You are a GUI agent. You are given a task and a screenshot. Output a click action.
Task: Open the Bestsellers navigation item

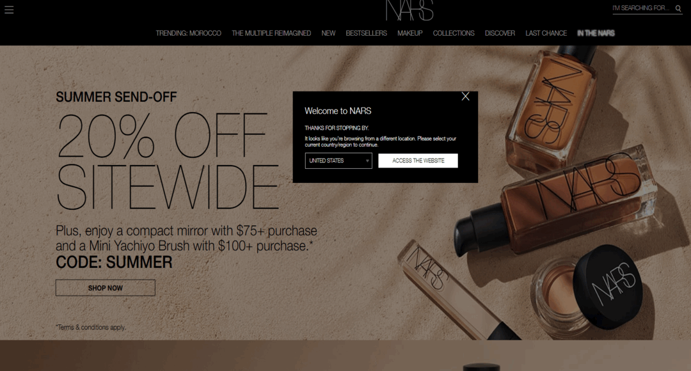366,33
